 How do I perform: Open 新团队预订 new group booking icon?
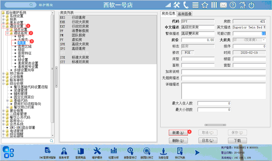tap(147, 153)
